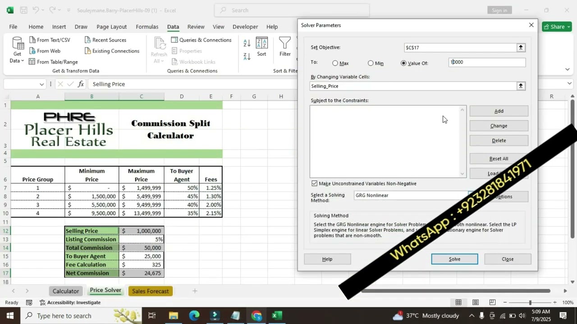
Task: Click Reset All in Solver Parameters
Action: 499,159
